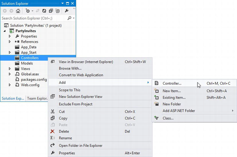Click Sync with Active Document icon

38,11
